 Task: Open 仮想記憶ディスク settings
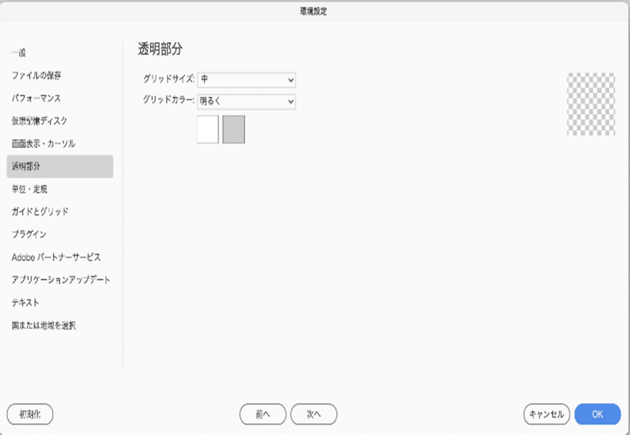(x=39, y=121)
